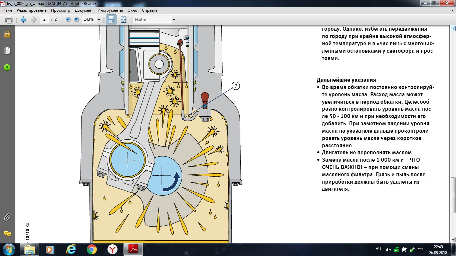Switch the RU input language indicator
Image resolution: width=456 pixels, height=256 pixels.
point(378,249)
